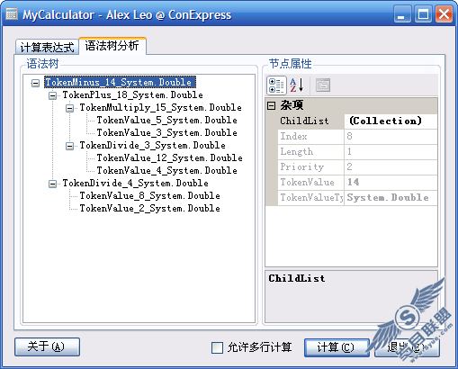Collapse the TokenPlus_18 tree node
The height and width of the screenshot is (369, 458).
[52, 95]
